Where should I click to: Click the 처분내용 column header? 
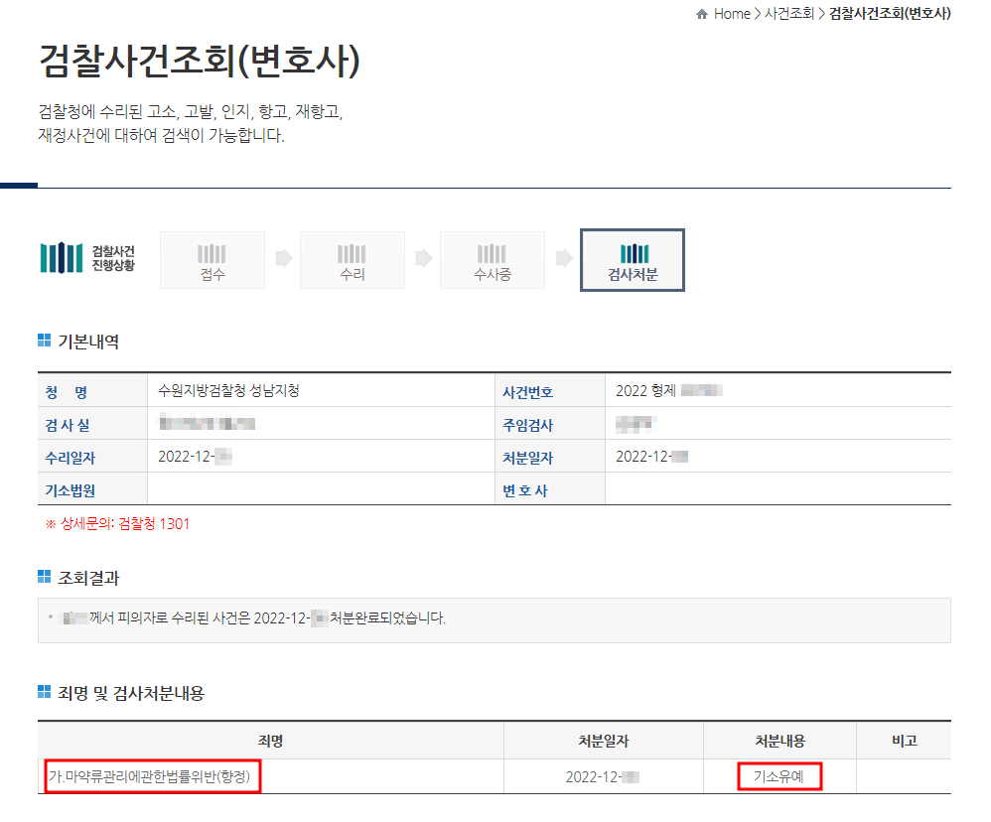point(779,741)
